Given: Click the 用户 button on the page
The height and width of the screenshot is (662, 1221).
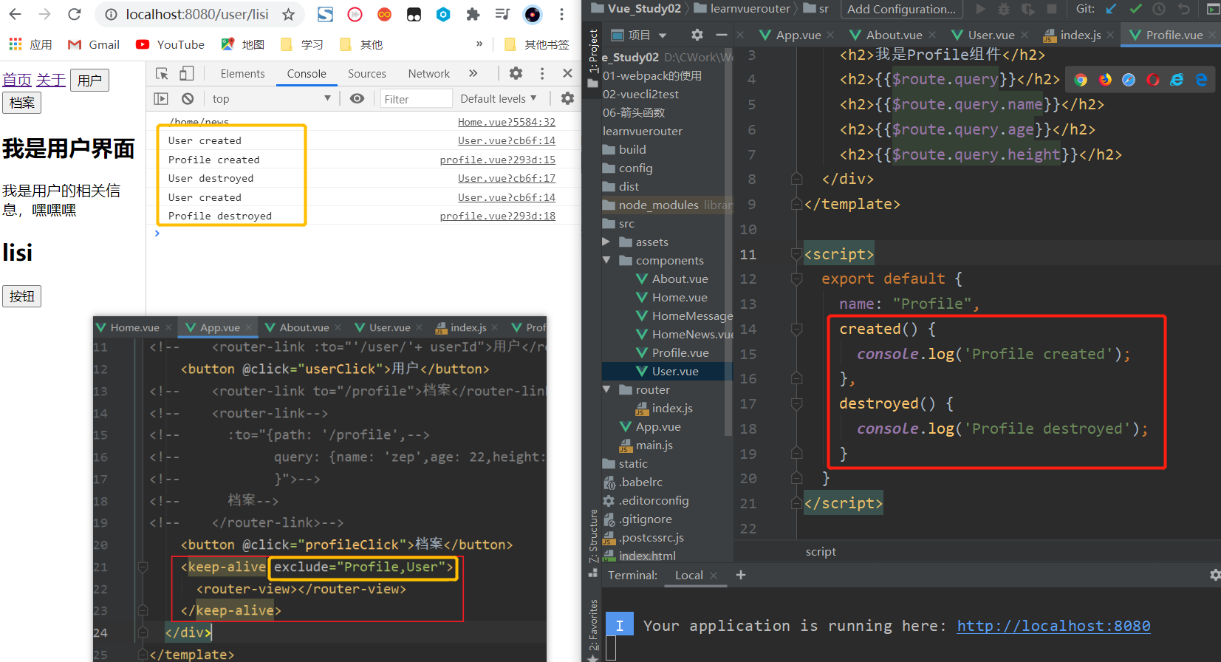Looking at the screenshot, I should pyautogui.click(x=89, y=80).
